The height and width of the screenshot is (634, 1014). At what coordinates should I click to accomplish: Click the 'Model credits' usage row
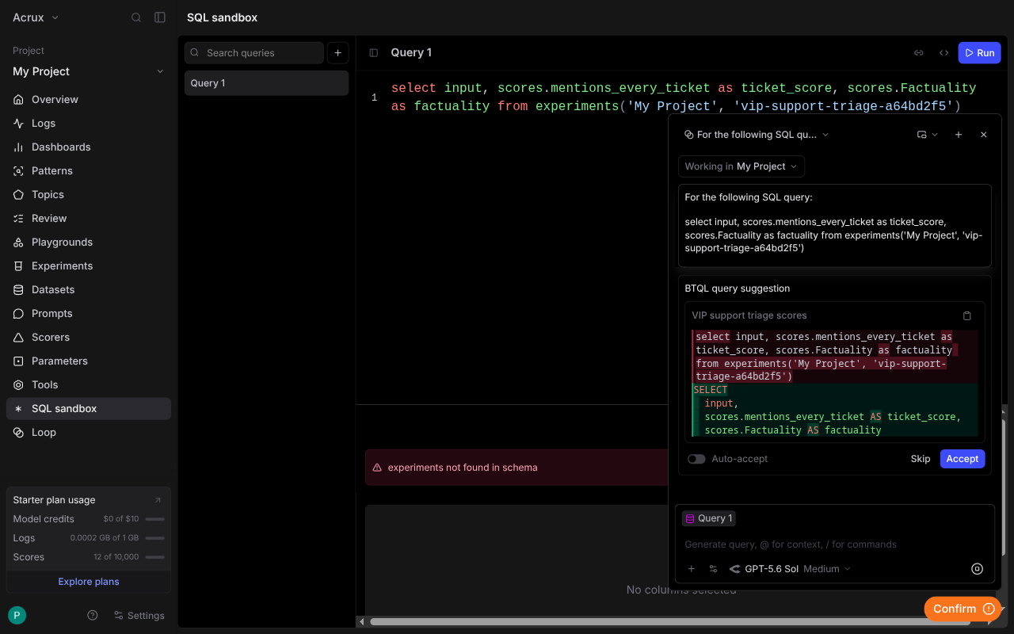click(x=89, y=519)
